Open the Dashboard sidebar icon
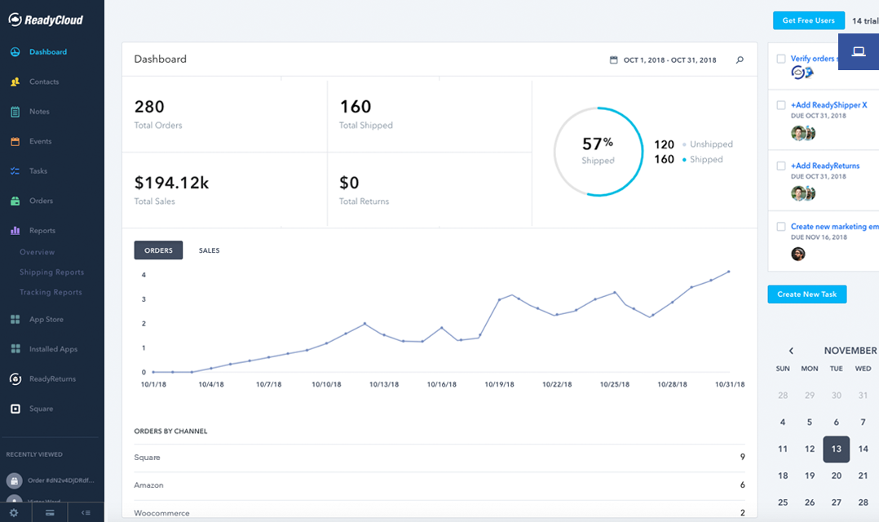 pos(15,51)
